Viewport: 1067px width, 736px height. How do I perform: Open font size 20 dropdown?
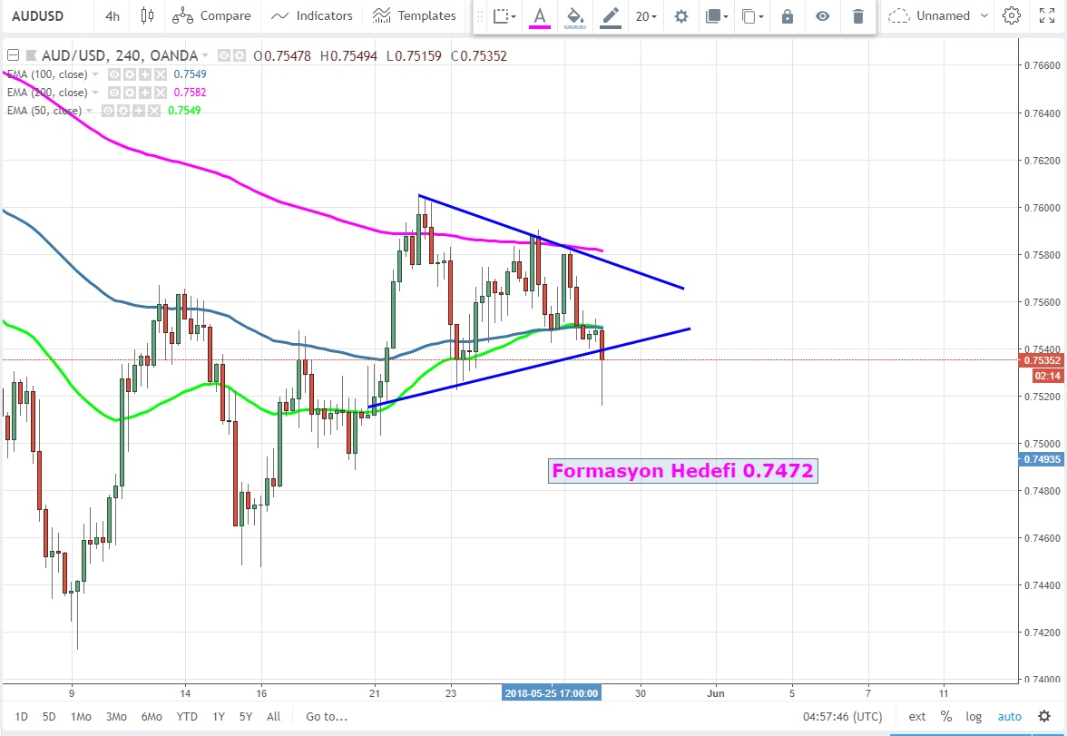(x=646, y=16)
